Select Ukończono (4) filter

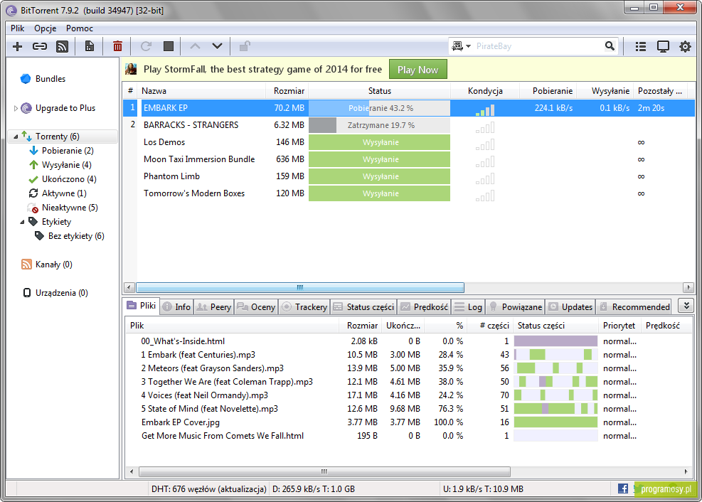69,179
